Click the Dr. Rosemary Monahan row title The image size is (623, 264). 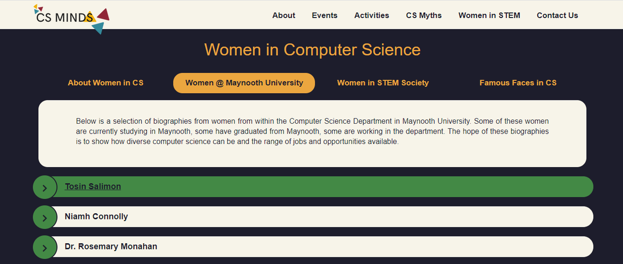[111, 246]
